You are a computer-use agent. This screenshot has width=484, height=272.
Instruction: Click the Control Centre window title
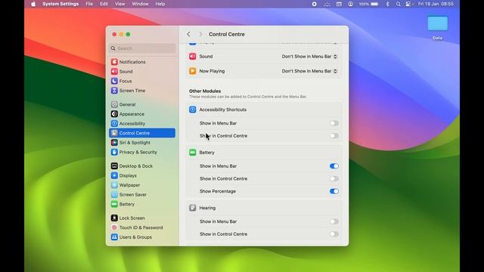tap(227, 34)
